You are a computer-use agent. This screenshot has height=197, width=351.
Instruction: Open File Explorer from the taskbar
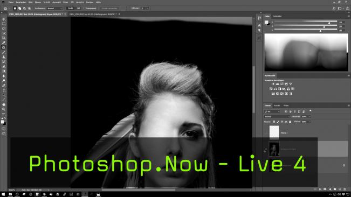(x=10, y=194)
